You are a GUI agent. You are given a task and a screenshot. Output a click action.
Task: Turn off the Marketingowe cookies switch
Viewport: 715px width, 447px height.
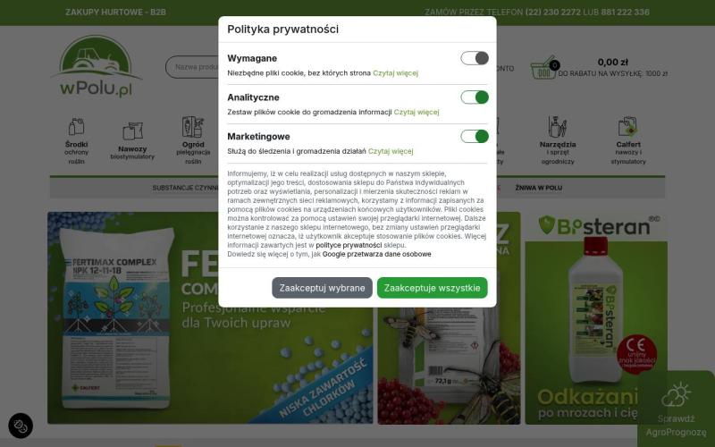pyautogui.click(x=475, y=137)
